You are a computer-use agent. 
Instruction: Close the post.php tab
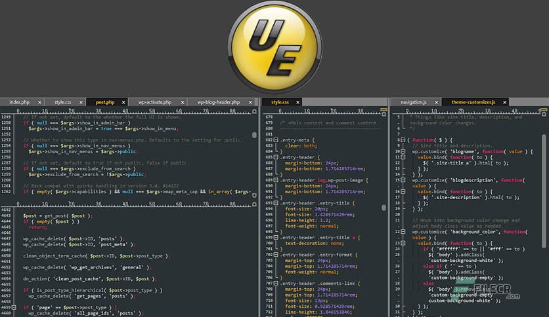123,102
